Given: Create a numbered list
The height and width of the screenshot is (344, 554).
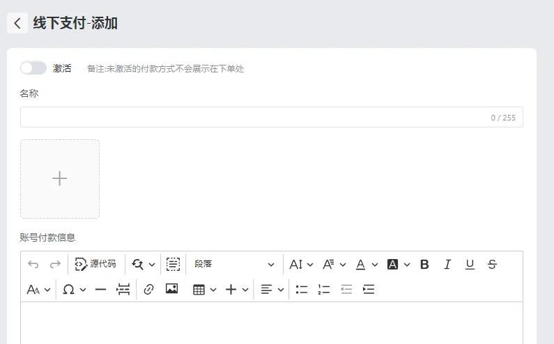Looking at the screenshot, I should [x=323, y=290].
